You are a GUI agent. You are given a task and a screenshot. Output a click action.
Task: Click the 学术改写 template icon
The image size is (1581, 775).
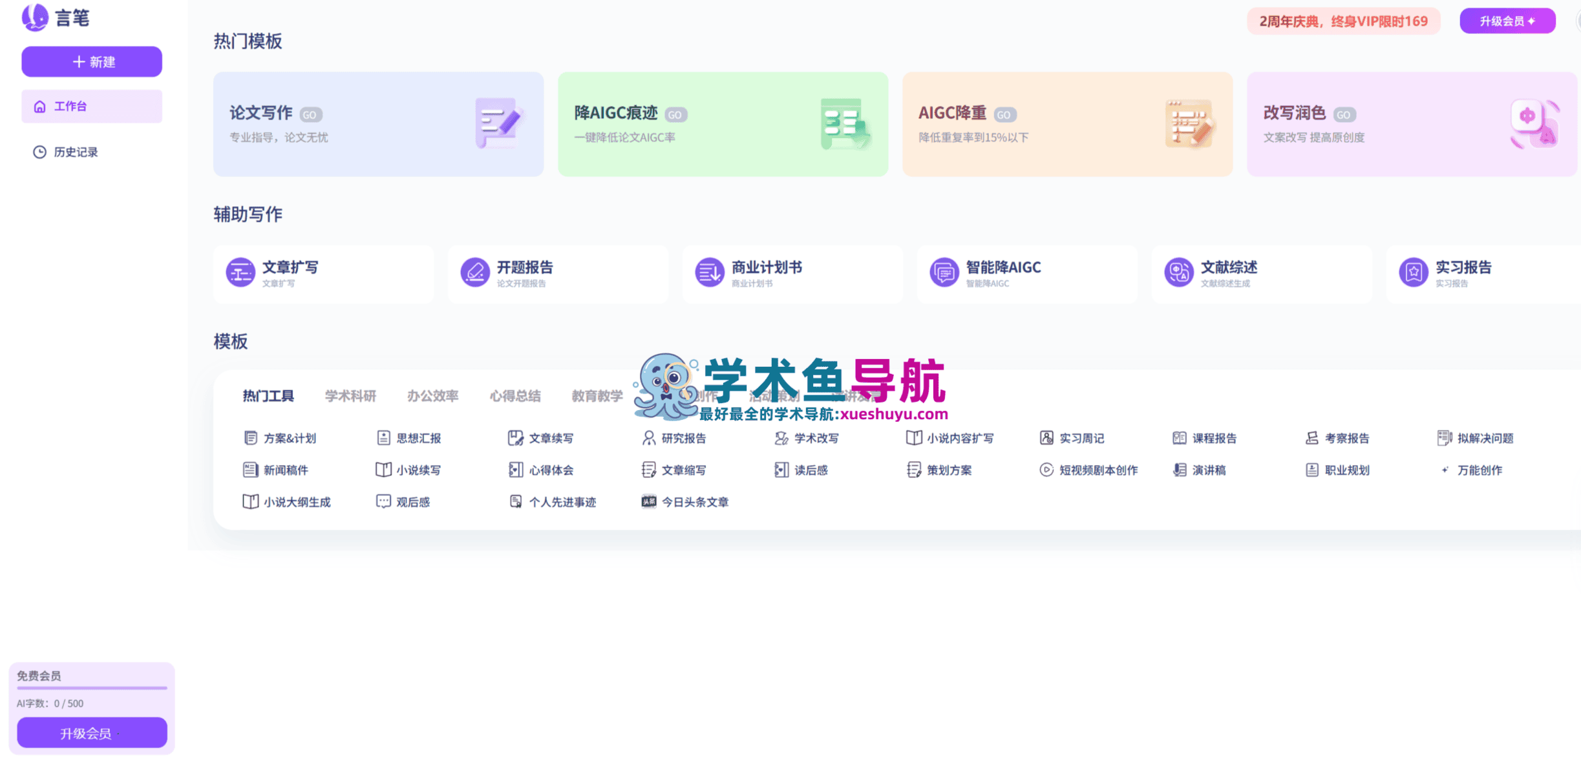pos(781,438)
